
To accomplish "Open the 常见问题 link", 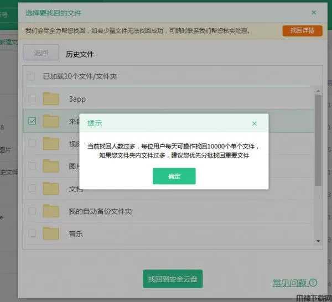I will coord(289,283).
